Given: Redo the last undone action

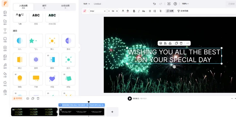Looking at the screenshot, I should [160, 4].
